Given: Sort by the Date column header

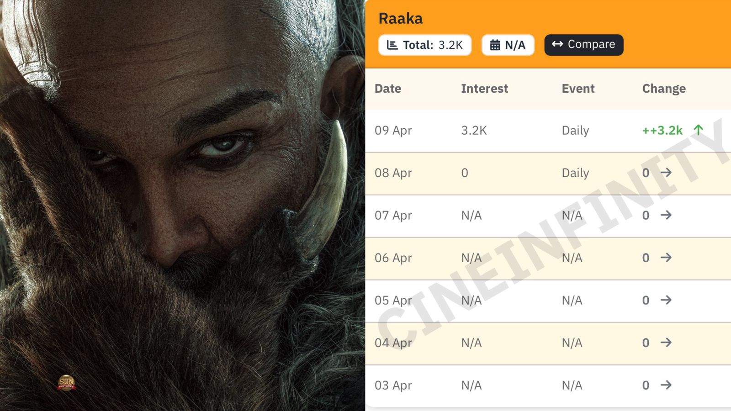Looking at the screenshot, I should click(388, 89).
